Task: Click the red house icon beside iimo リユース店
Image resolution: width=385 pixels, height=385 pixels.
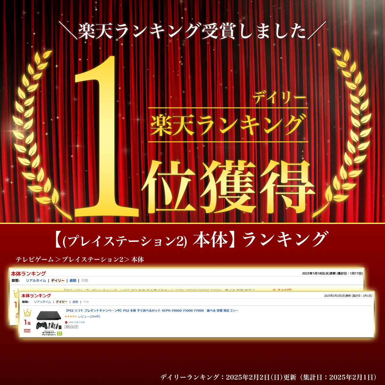Action: (x=66, y=322)
